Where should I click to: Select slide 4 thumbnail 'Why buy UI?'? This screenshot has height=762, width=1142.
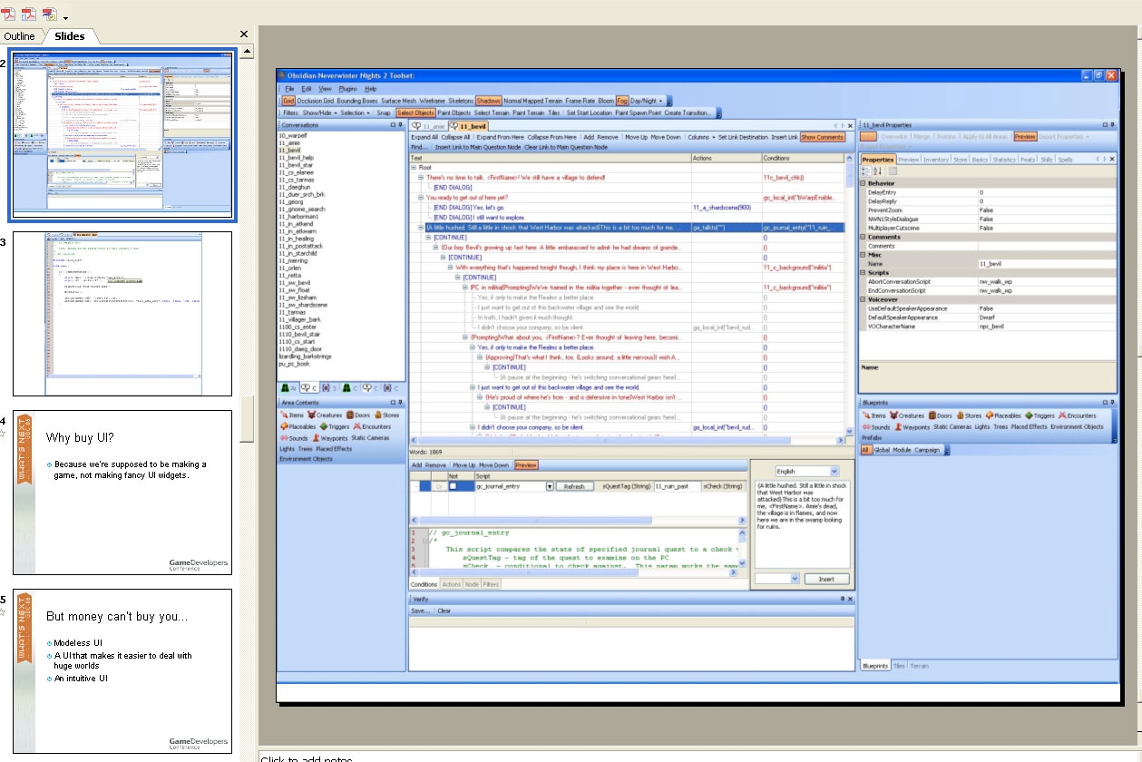[x=122, y=491]
